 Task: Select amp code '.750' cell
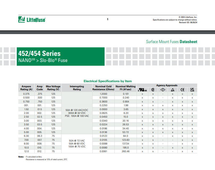[40, 102]
